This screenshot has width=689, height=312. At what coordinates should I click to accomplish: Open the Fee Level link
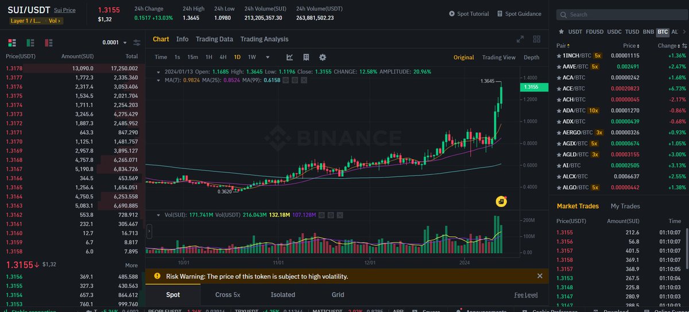[526, 295]
